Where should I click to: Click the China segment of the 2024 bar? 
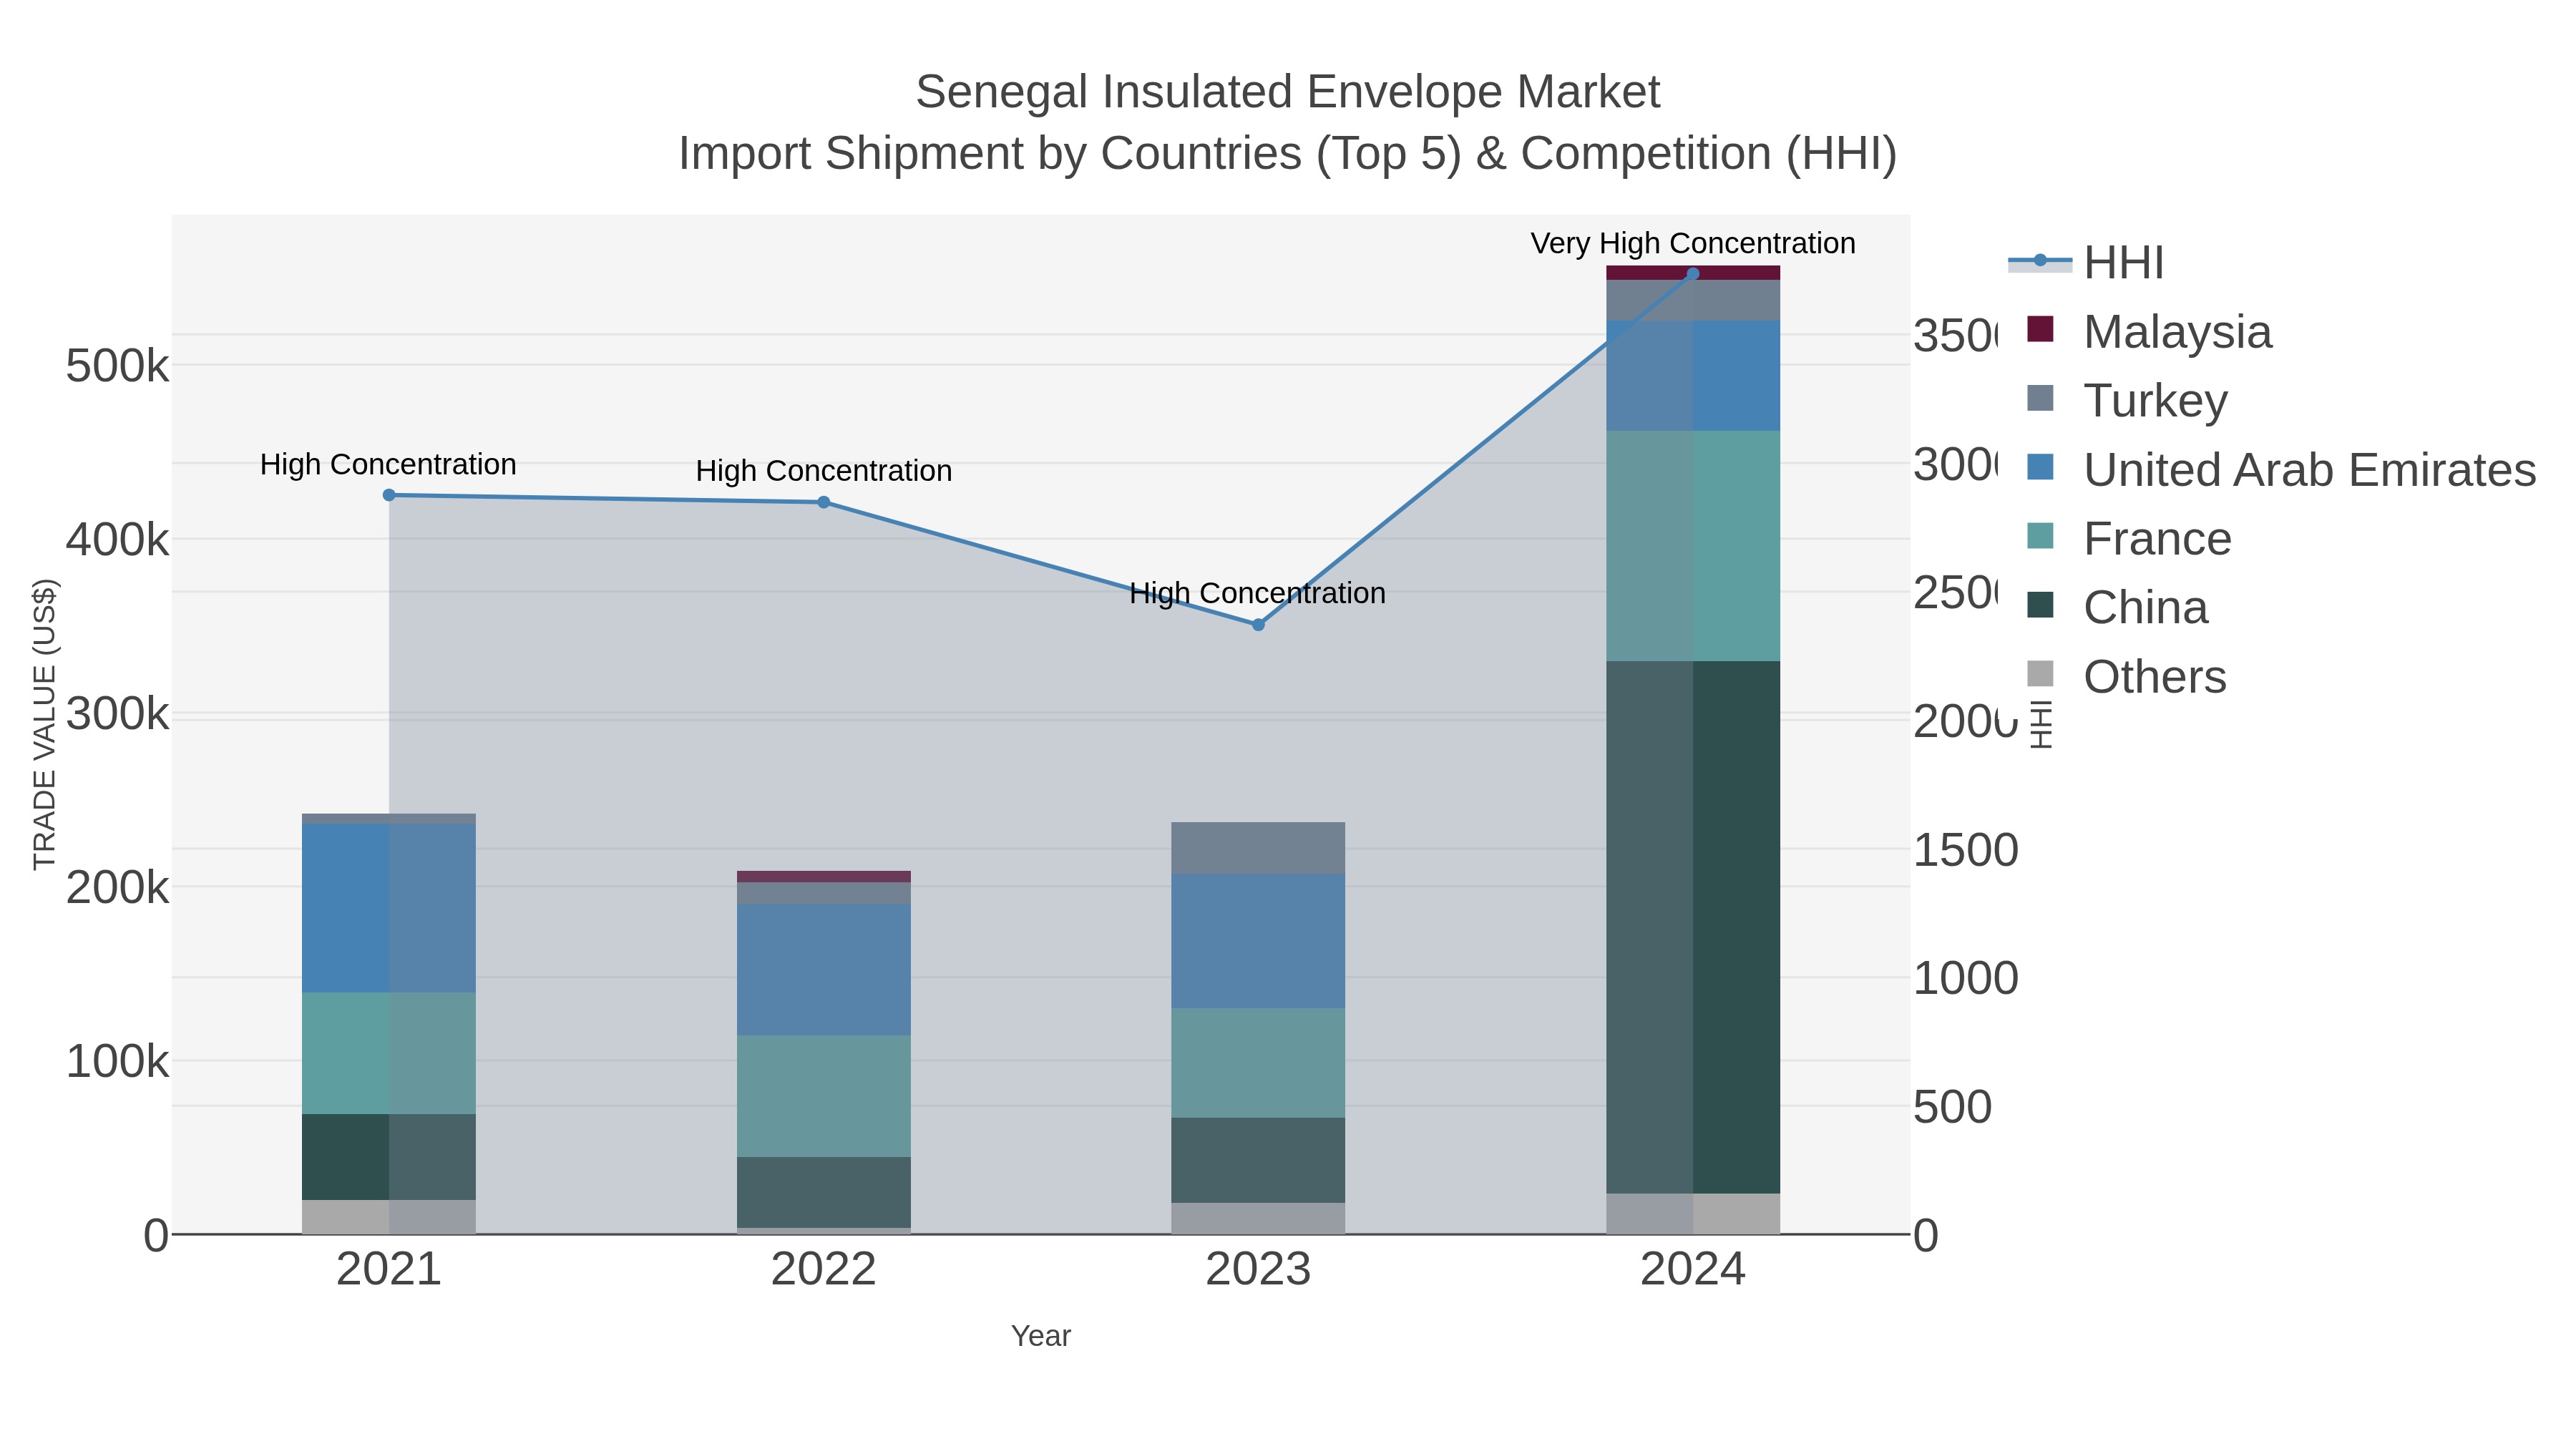[x=1693, y=927]
